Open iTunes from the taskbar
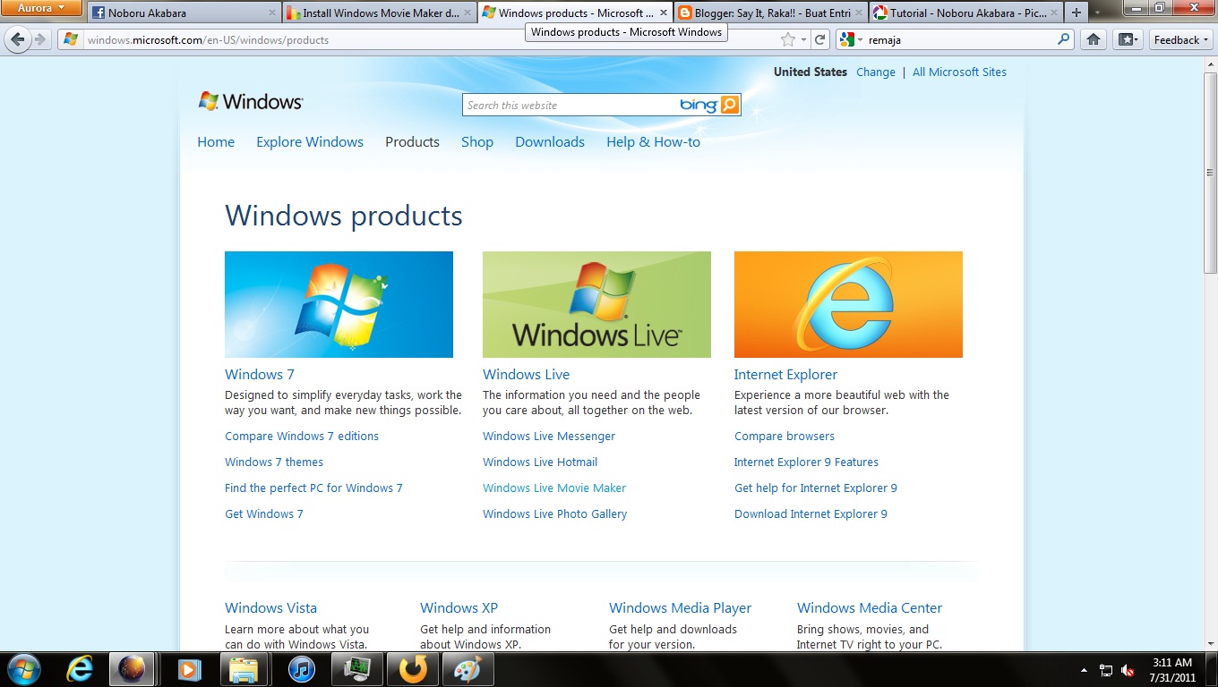This screenshot has height=687, width=1218. [x=301, y=669]
